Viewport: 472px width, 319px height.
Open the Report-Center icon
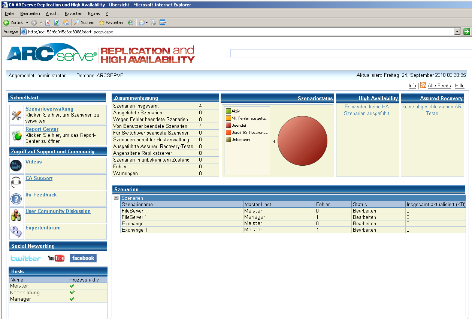(16, 135)
